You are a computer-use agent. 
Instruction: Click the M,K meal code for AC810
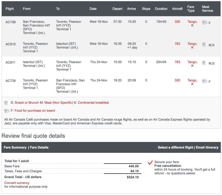coord(211,45)
